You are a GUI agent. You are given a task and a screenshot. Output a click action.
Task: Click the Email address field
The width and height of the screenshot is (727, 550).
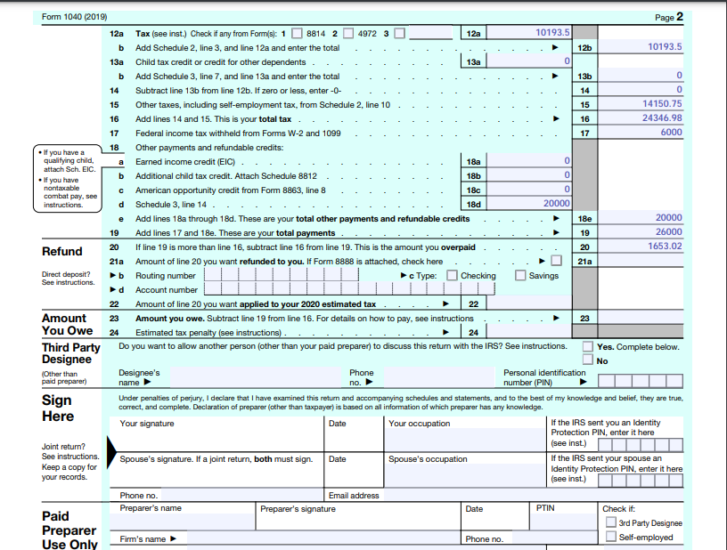pos(533,495)
